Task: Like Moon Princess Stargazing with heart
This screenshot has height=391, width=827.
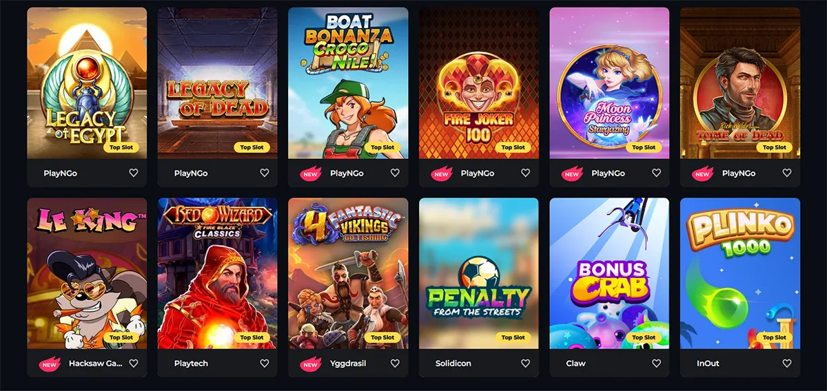Action: coord(656,173)
